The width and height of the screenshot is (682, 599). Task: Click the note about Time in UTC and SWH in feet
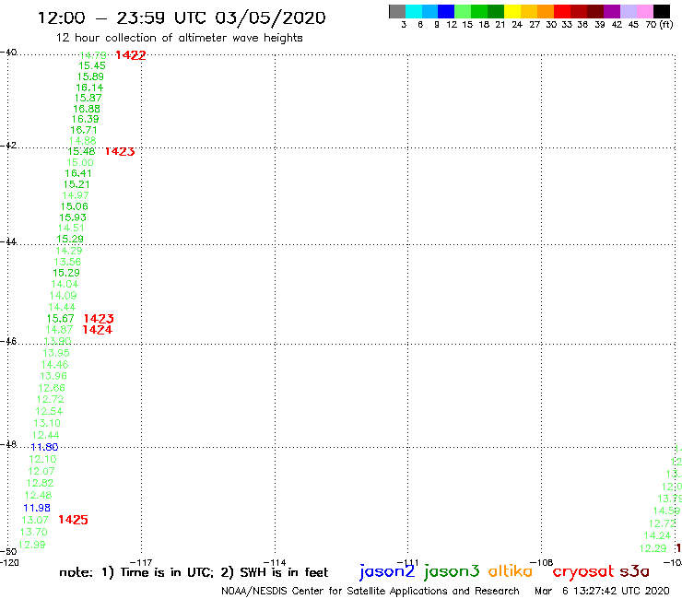click(194, 572)
